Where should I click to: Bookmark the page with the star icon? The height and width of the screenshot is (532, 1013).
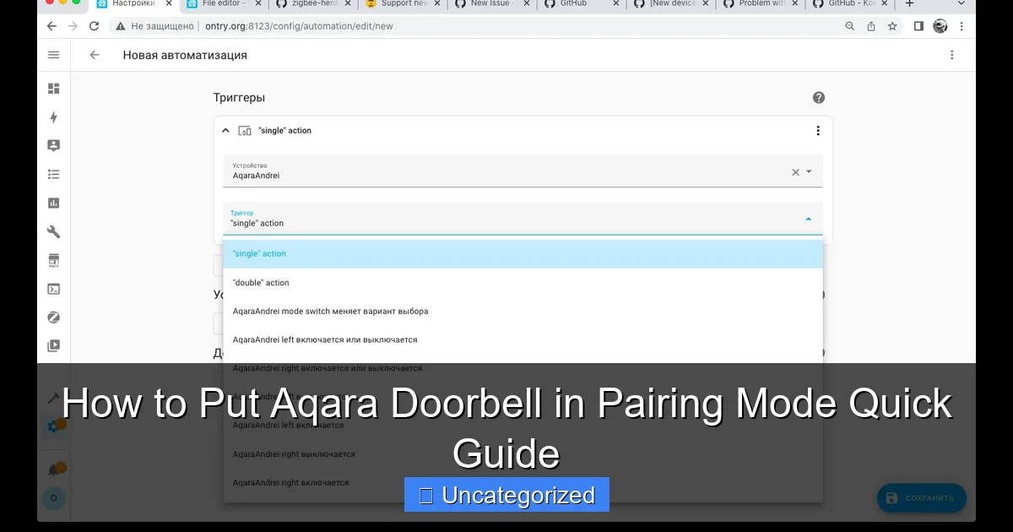click(x=891, y=26)
